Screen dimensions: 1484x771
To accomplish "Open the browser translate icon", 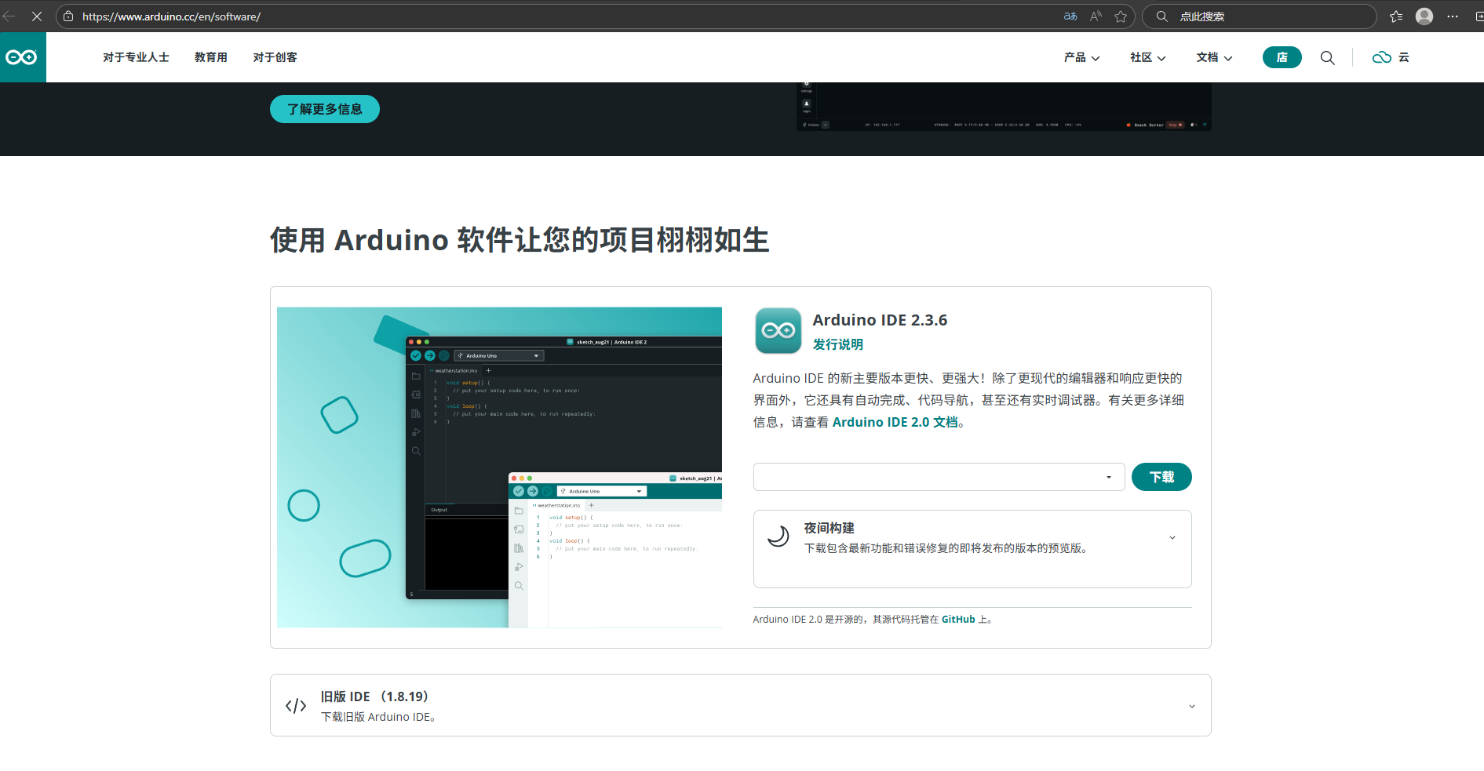I will 1070,16.
